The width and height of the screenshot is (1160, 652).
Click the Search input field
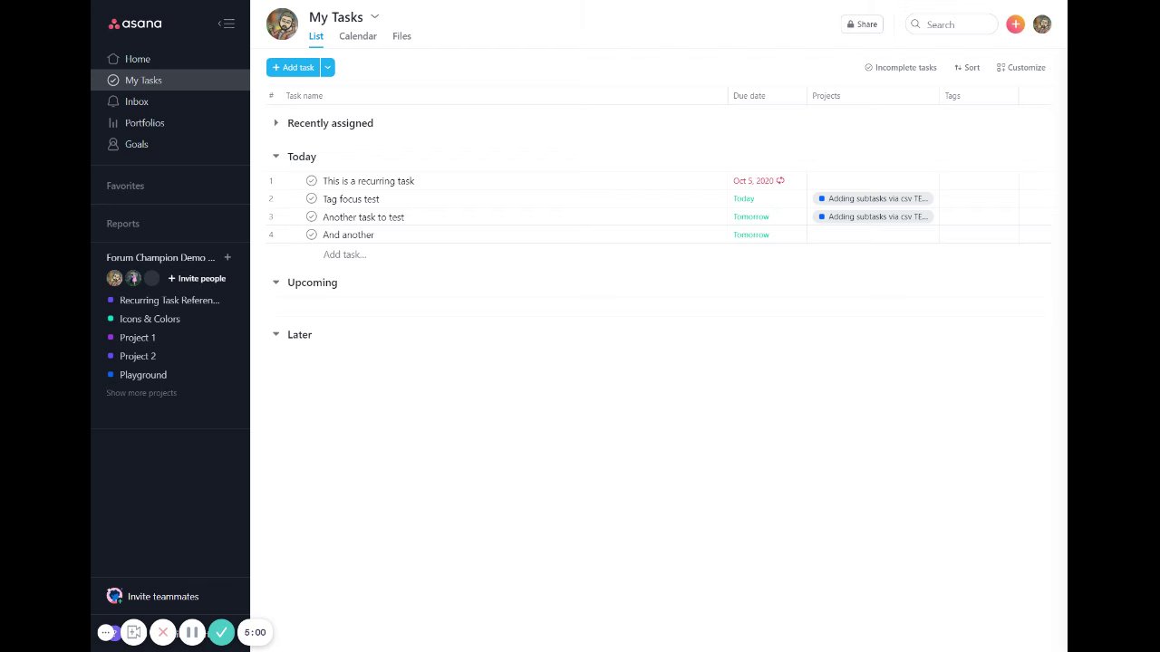tap(952, 24)
